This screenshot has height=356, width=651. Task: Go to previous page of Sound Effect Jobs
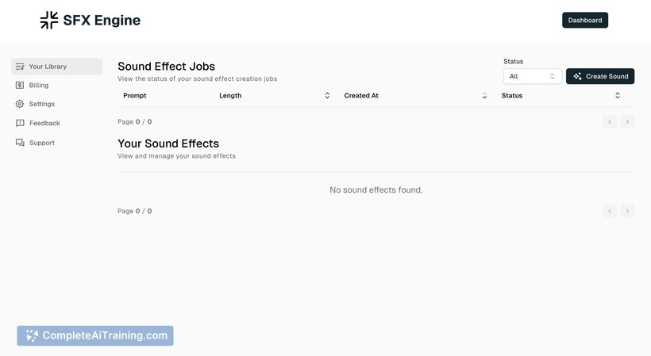(610, 121)
